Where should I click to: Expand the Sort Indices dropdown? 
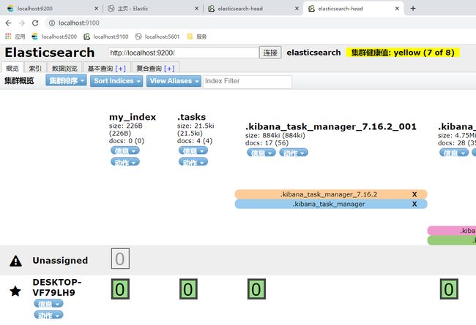point(116,81)
